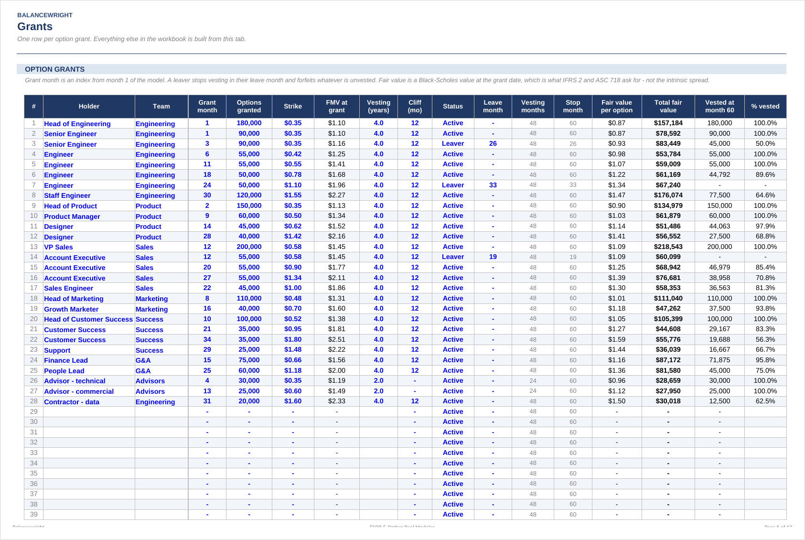Click the Grants page title
This screenshot has width=805, height=540.
[35, 27]
